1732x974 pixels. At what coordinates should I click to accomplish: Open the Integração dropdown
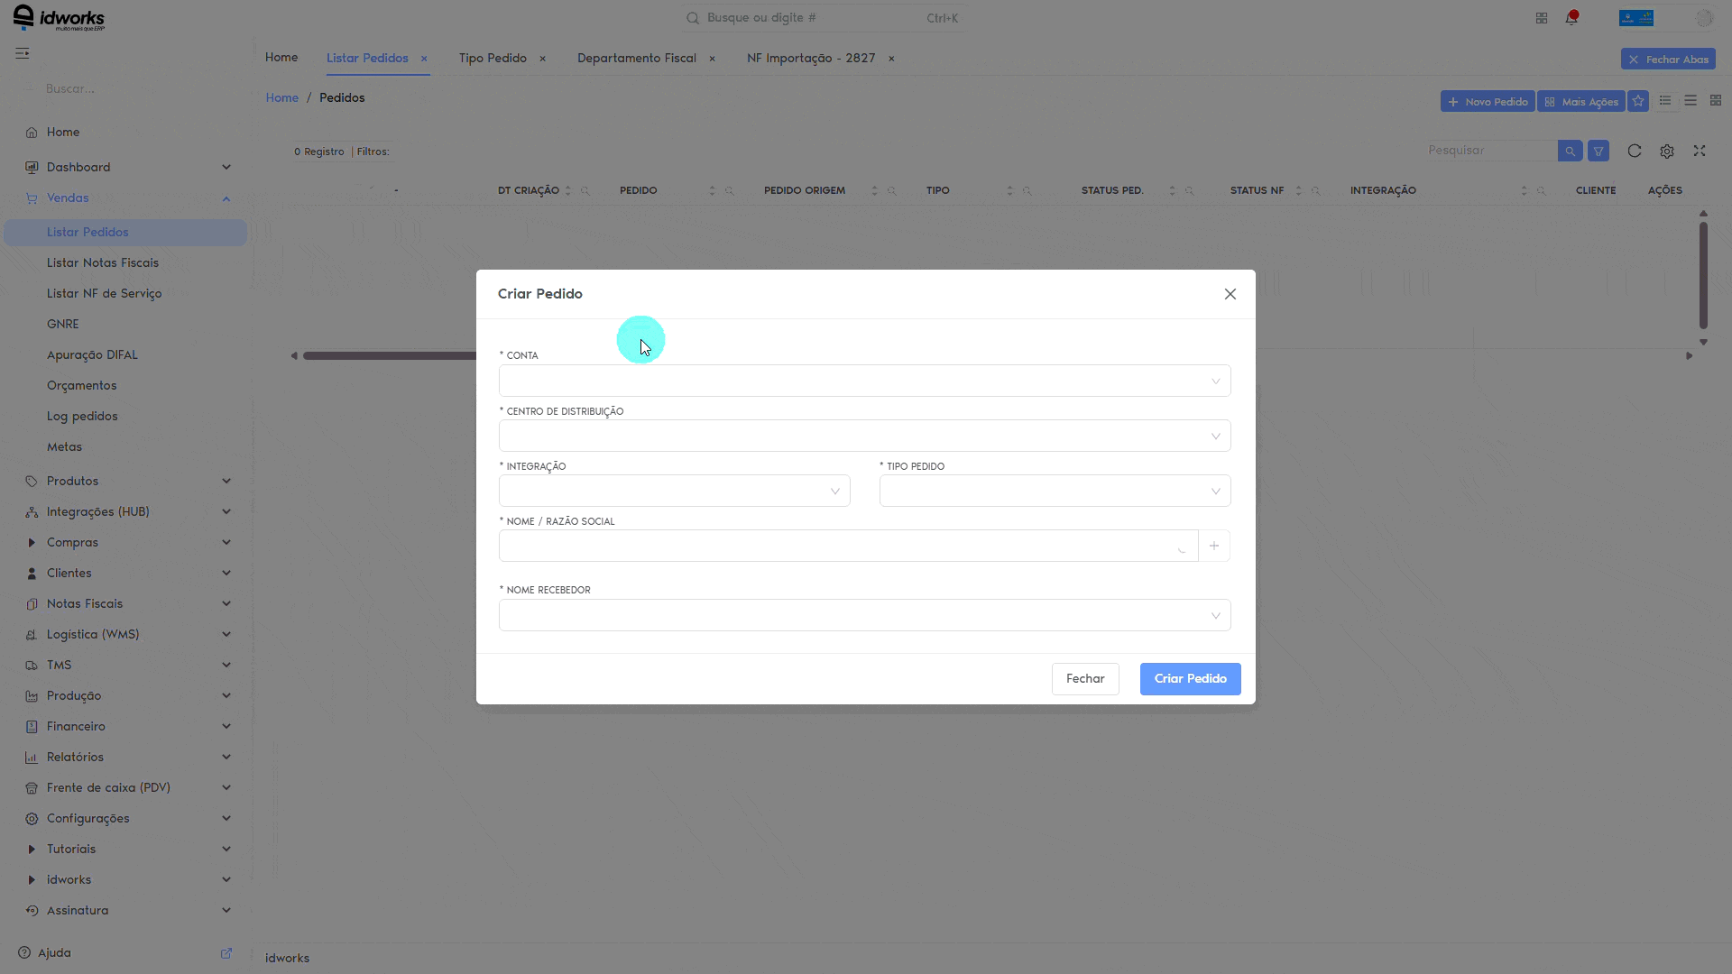coord(674,491)
